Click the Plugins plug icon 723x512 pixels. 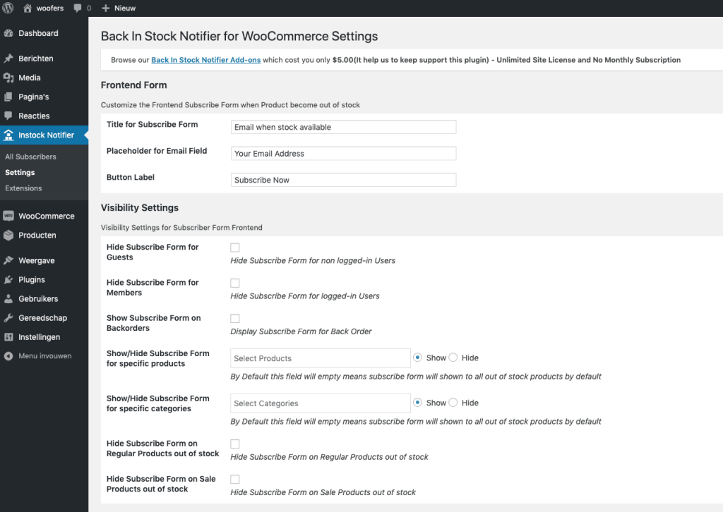tap(8, 279)
